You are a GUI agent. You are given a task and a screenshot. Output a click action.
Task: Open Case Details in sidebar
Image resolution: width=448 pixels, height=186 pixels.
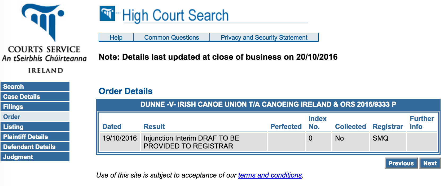point(35,97)
